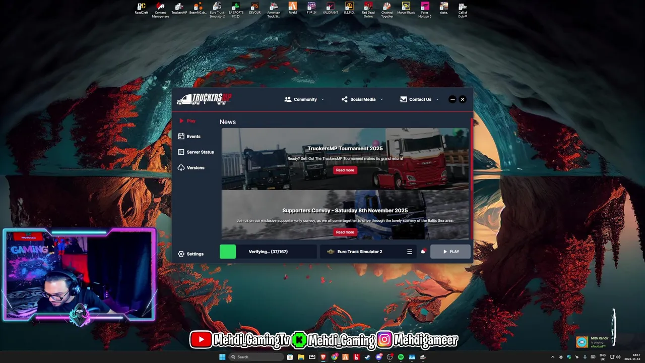Screen dimensions: 645x363
Task: Open the Supporters Convoy news banner
Action: point(345,215)
